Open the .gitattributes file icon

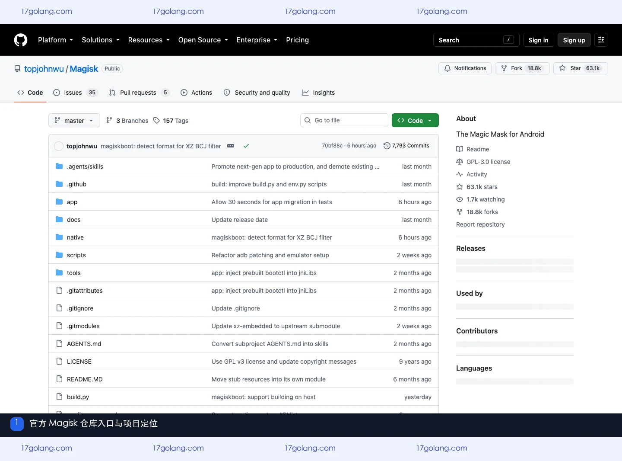point(59,291)
